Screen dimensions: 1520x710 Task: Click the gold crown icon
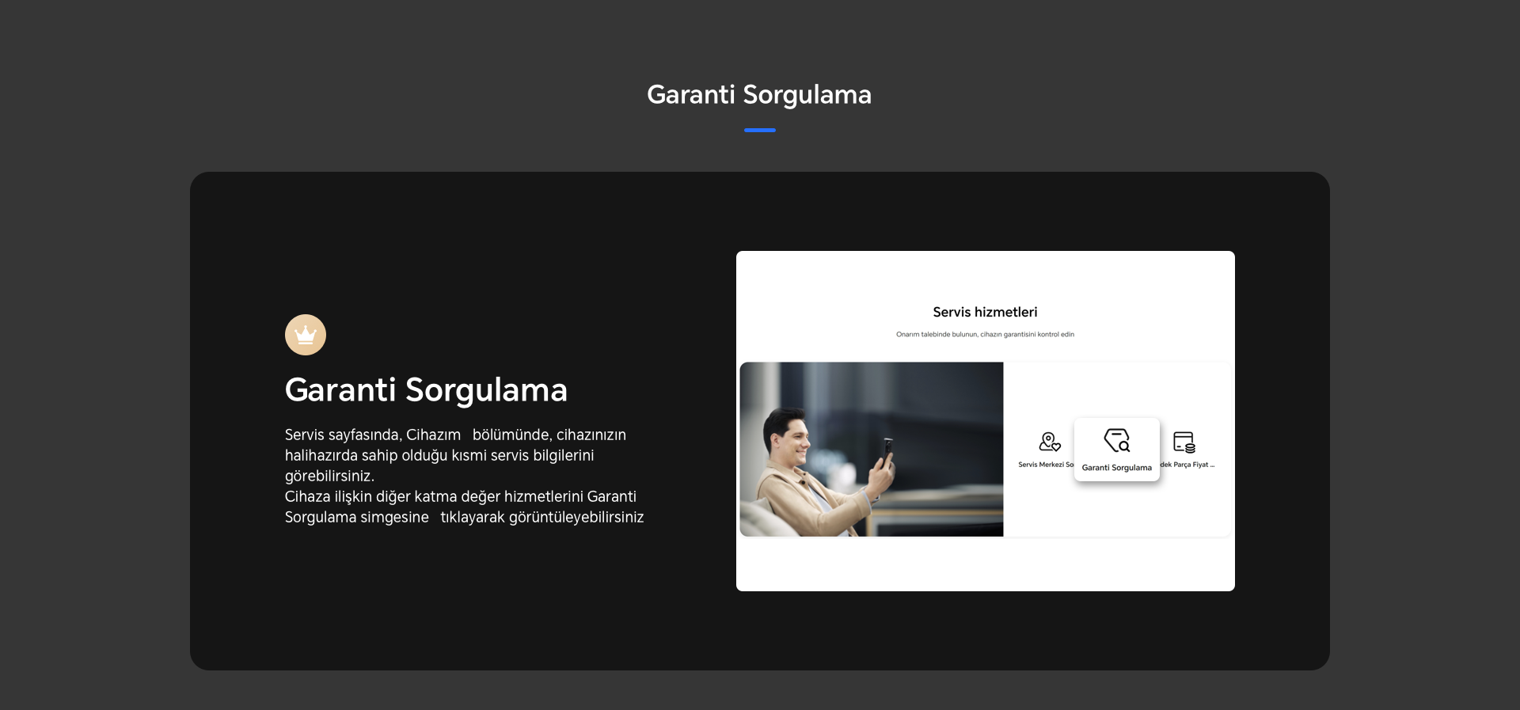coord(306,335)
